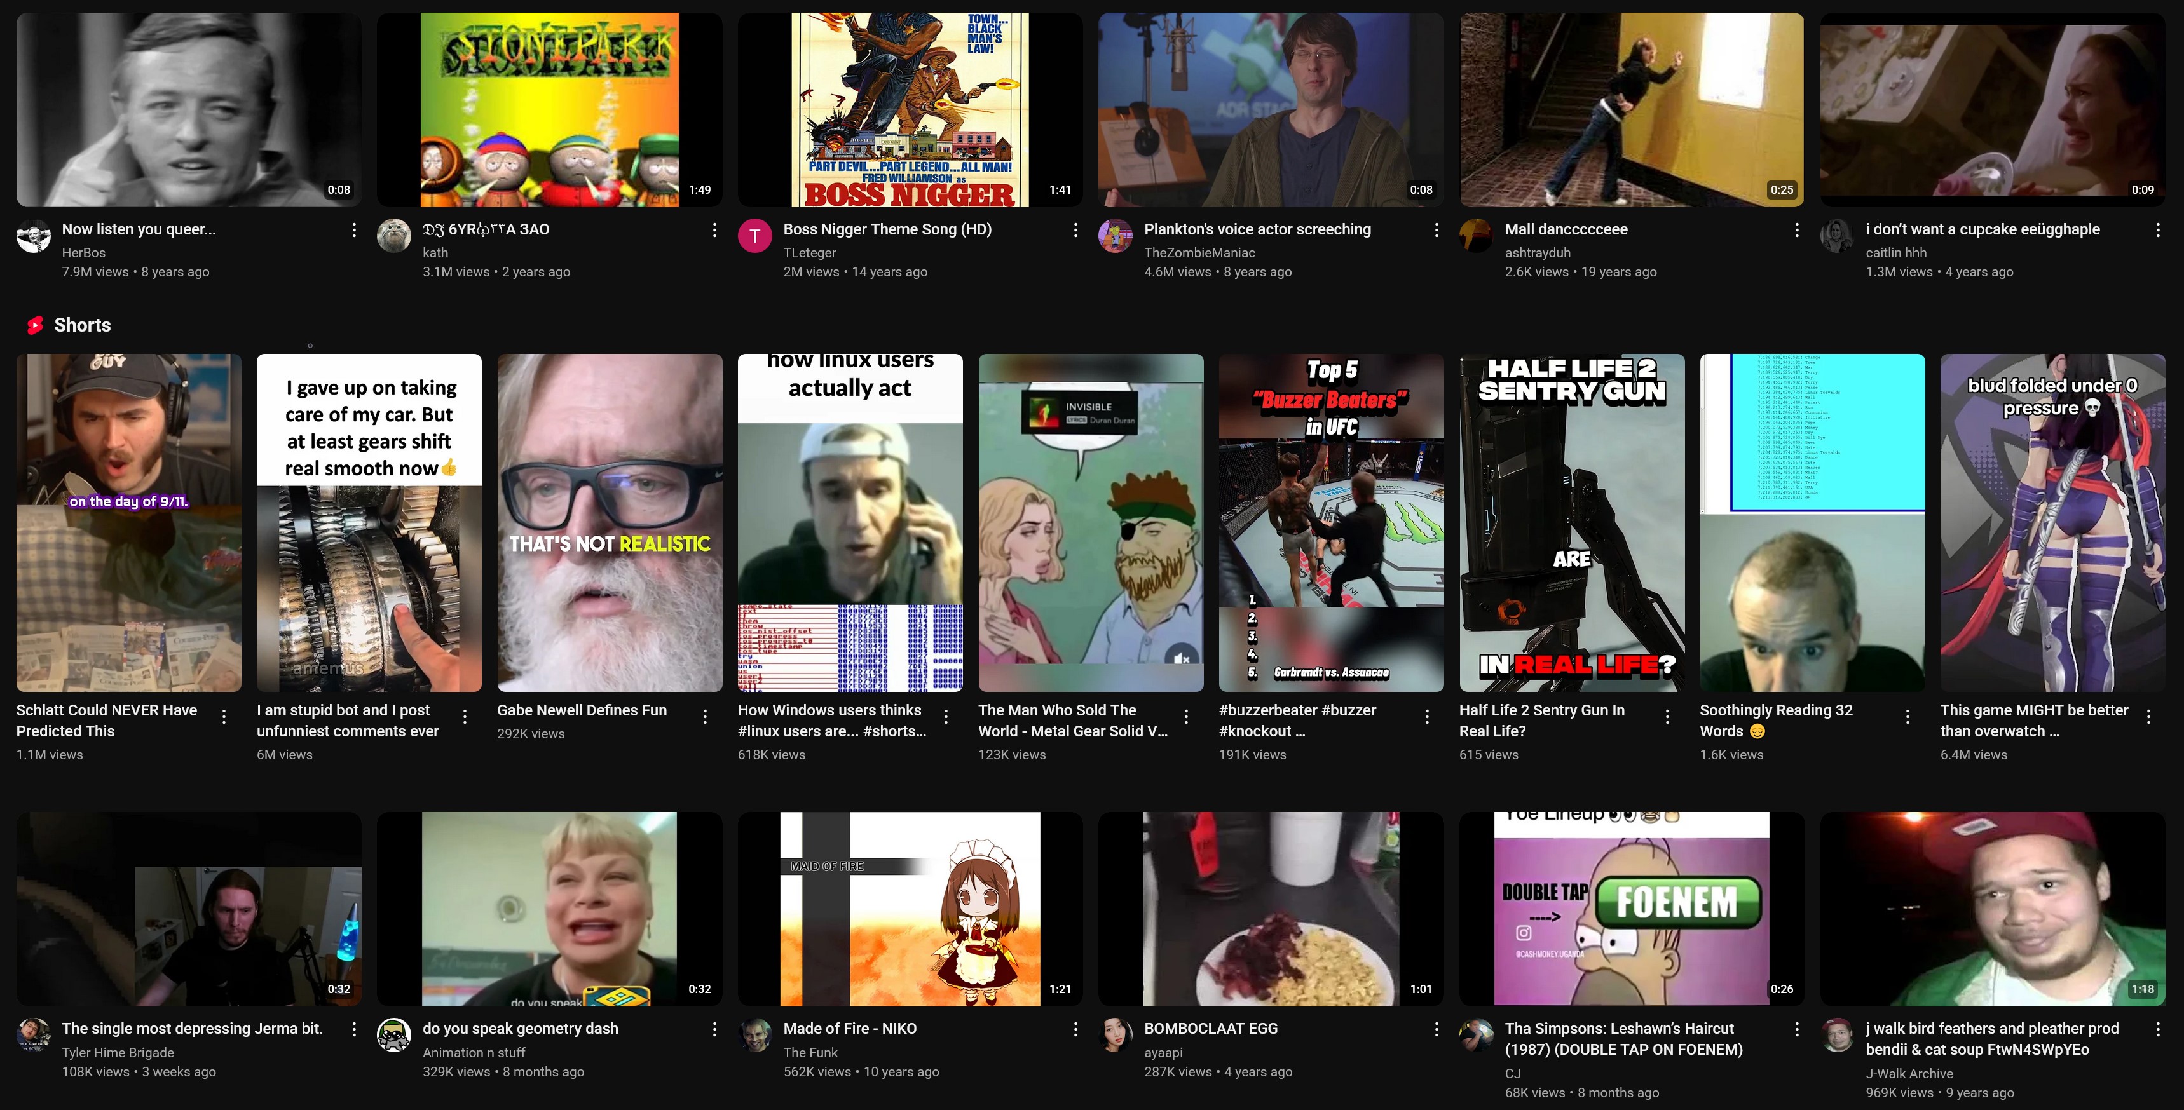Open ayaapi channel avatar
This screenshot has width=2184, height=1110.
(1116, 1034)
